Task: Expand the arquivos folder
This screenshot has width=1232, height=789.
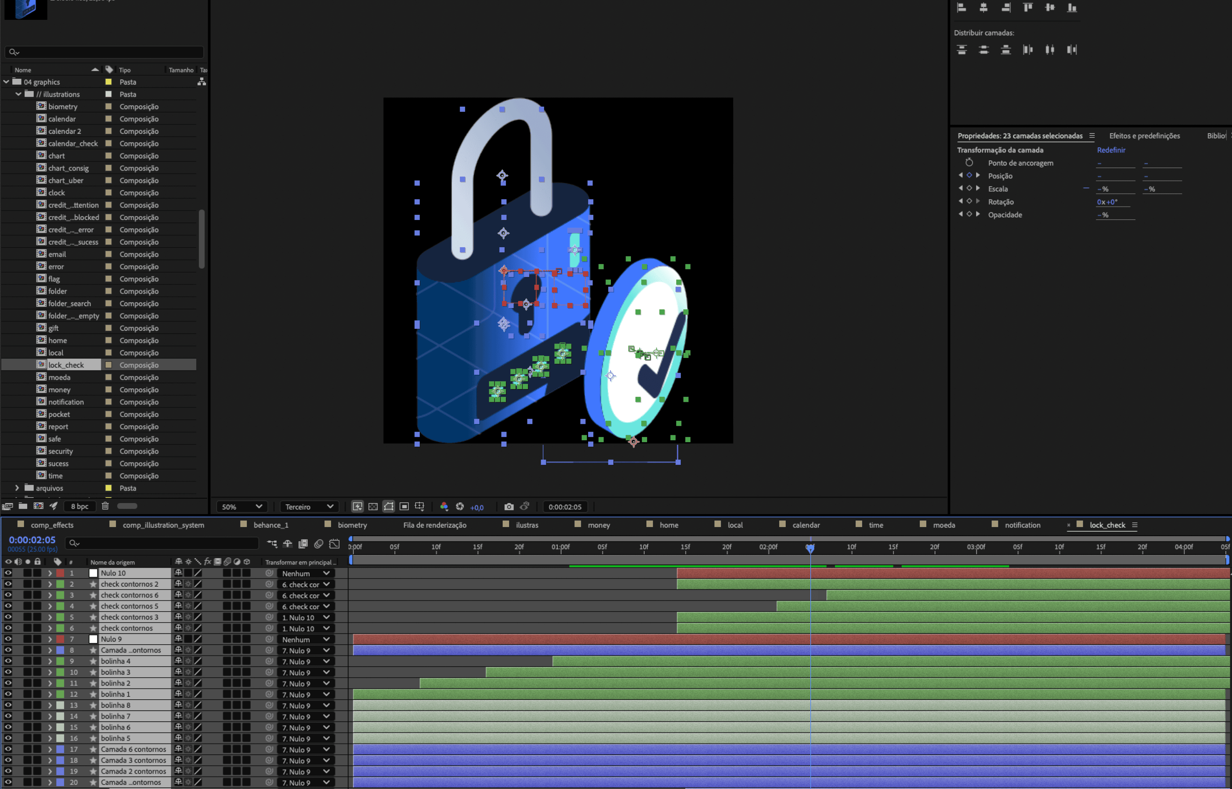Action: click(x=17, y=488)
